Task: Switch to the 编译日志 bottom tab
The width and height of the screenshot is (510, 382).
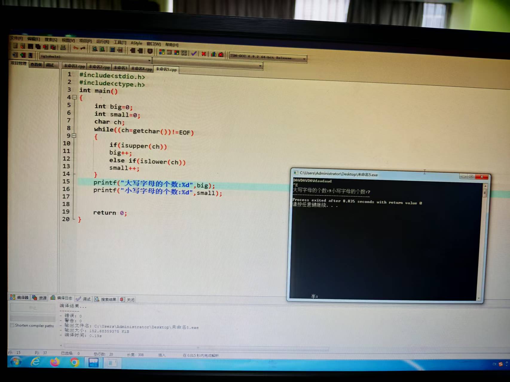Action: click(61, 297)
